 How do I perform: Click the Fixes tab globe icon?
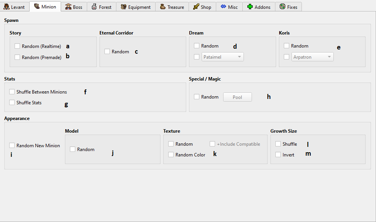282,7
